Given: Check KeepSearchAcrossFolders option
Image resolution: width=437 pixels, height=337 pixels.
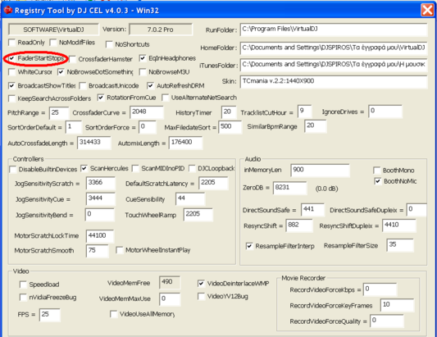Looking at the screenshot, I should pyautogui.click(x=11, y=98).
